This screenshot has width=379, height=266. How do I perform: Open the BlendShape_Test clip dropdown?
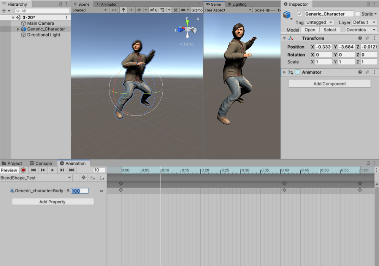[36, 178]
